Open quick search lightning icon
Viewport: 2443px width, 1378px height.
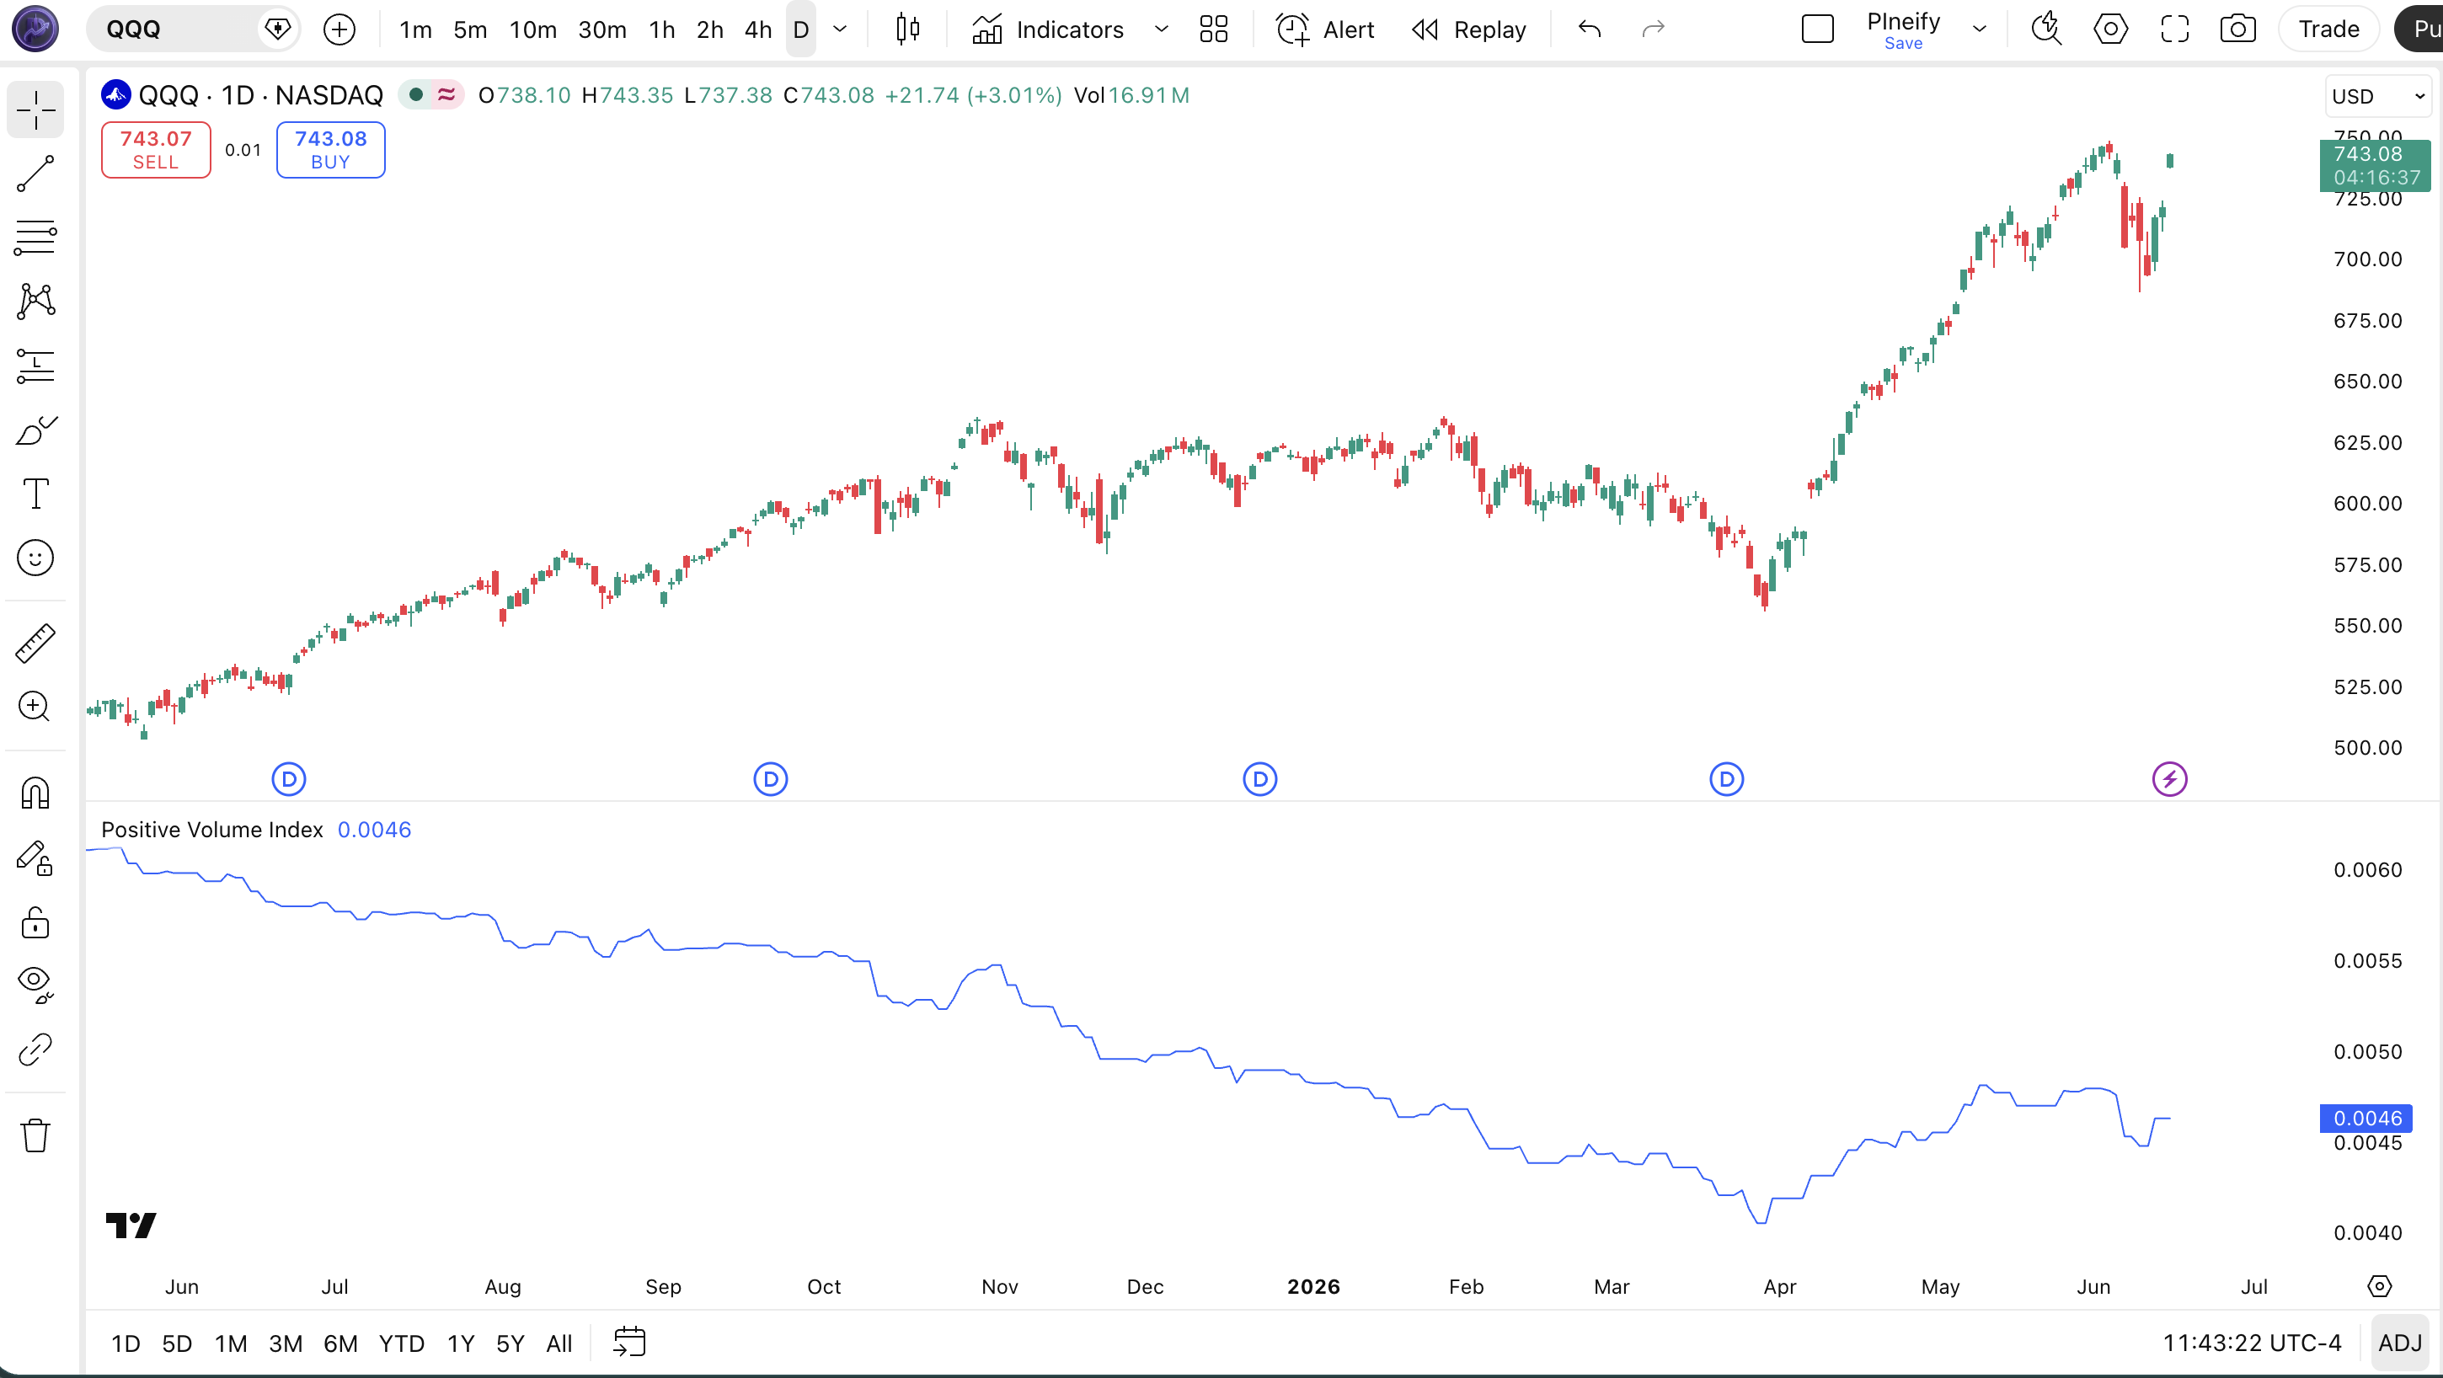pos(2046,29)
